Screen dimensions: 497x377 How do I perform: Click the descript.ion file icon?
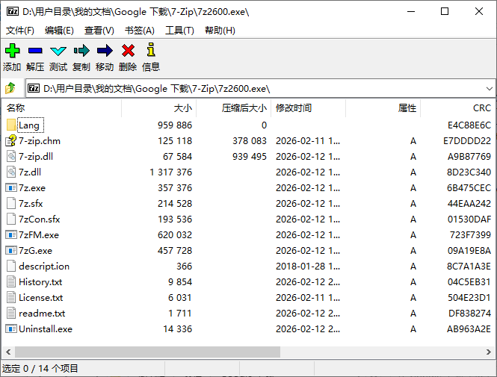pos(11,267)
